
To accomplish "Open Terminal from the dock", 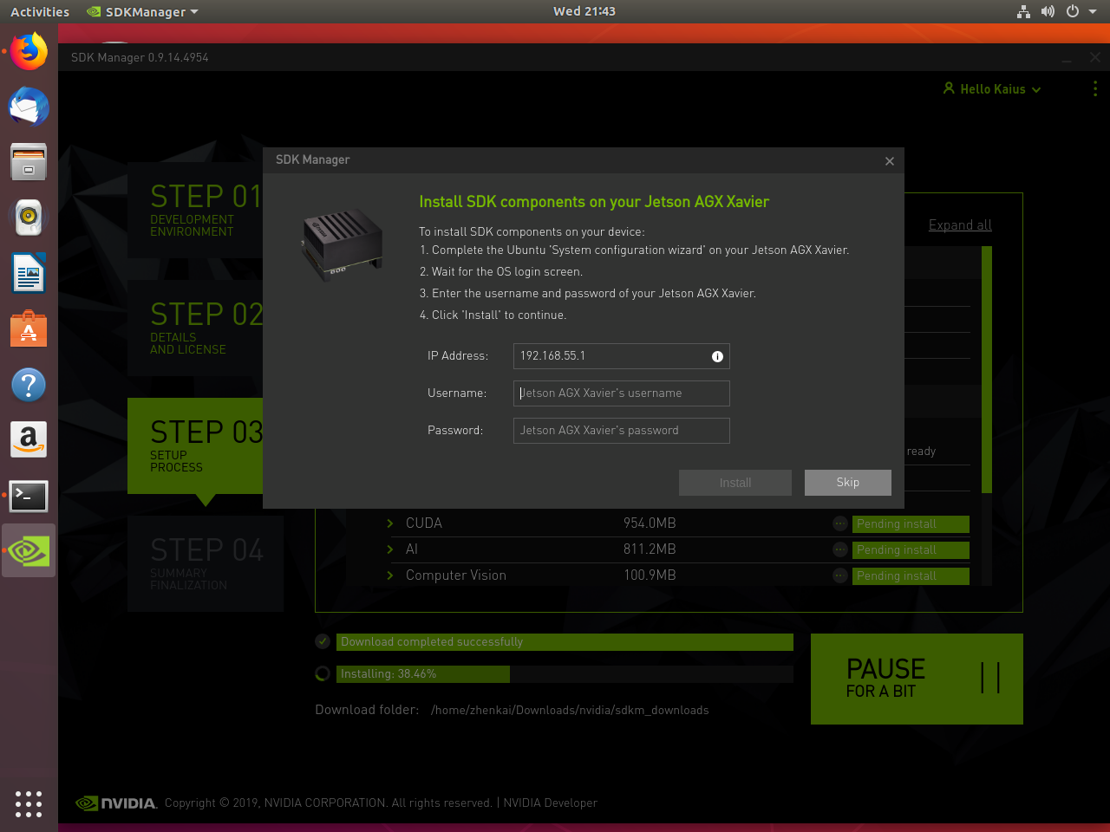I will pos(29,496).
